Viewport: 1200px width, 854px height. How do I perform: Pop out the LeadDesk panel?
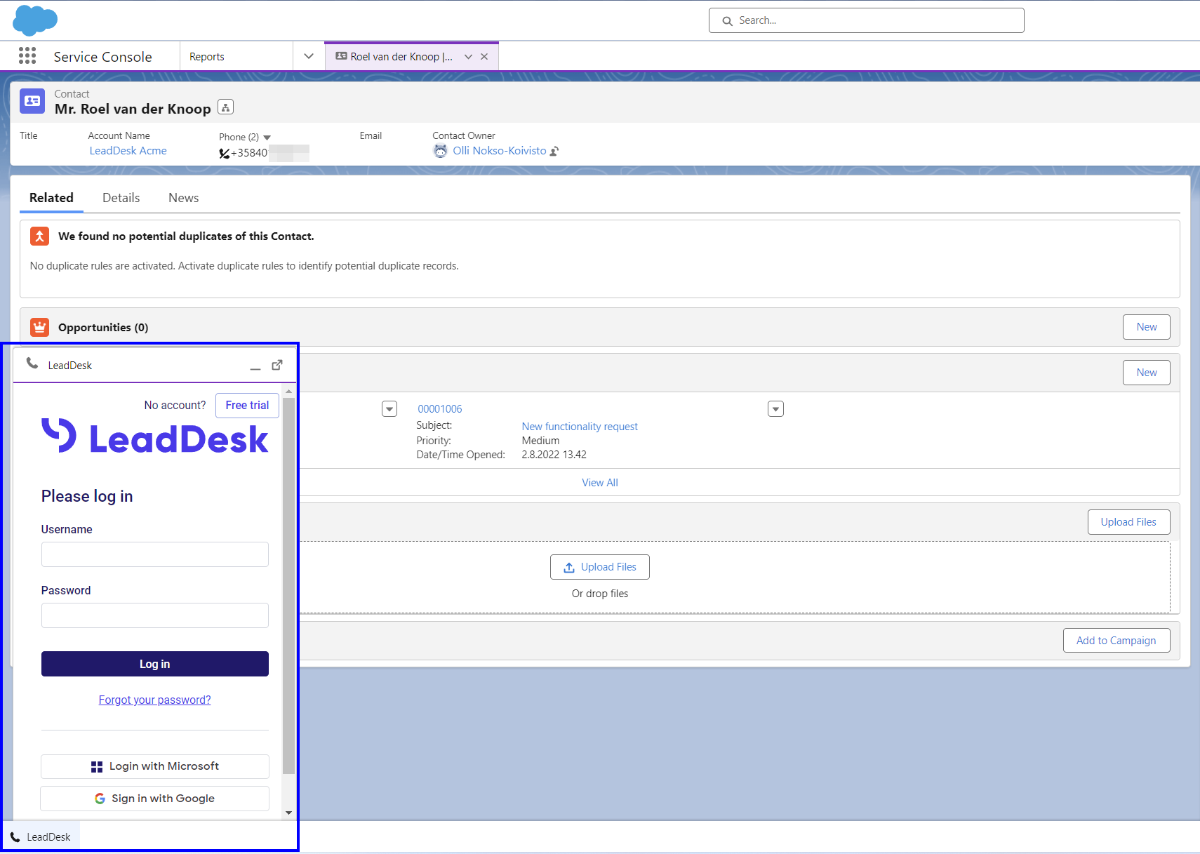277,365
